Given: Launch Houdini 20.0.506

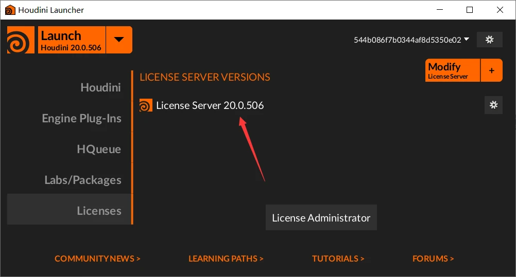Looking at the screenshot, I should 71,40.
